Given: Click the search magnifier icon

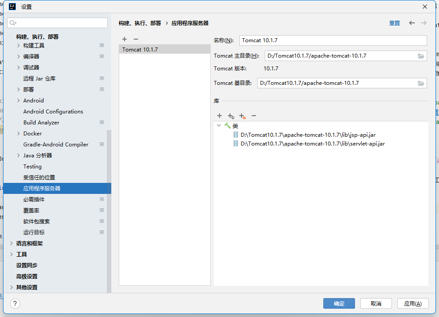Looking at the screenshot, I should click(x=13, y=23).
